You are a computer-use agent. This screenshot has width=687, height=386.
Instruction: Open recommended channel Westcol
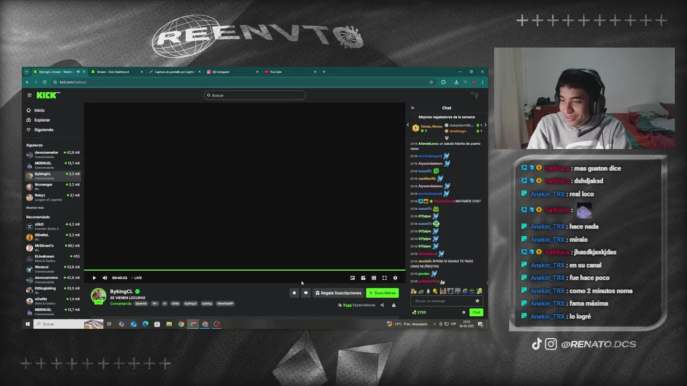click(53, 269)
